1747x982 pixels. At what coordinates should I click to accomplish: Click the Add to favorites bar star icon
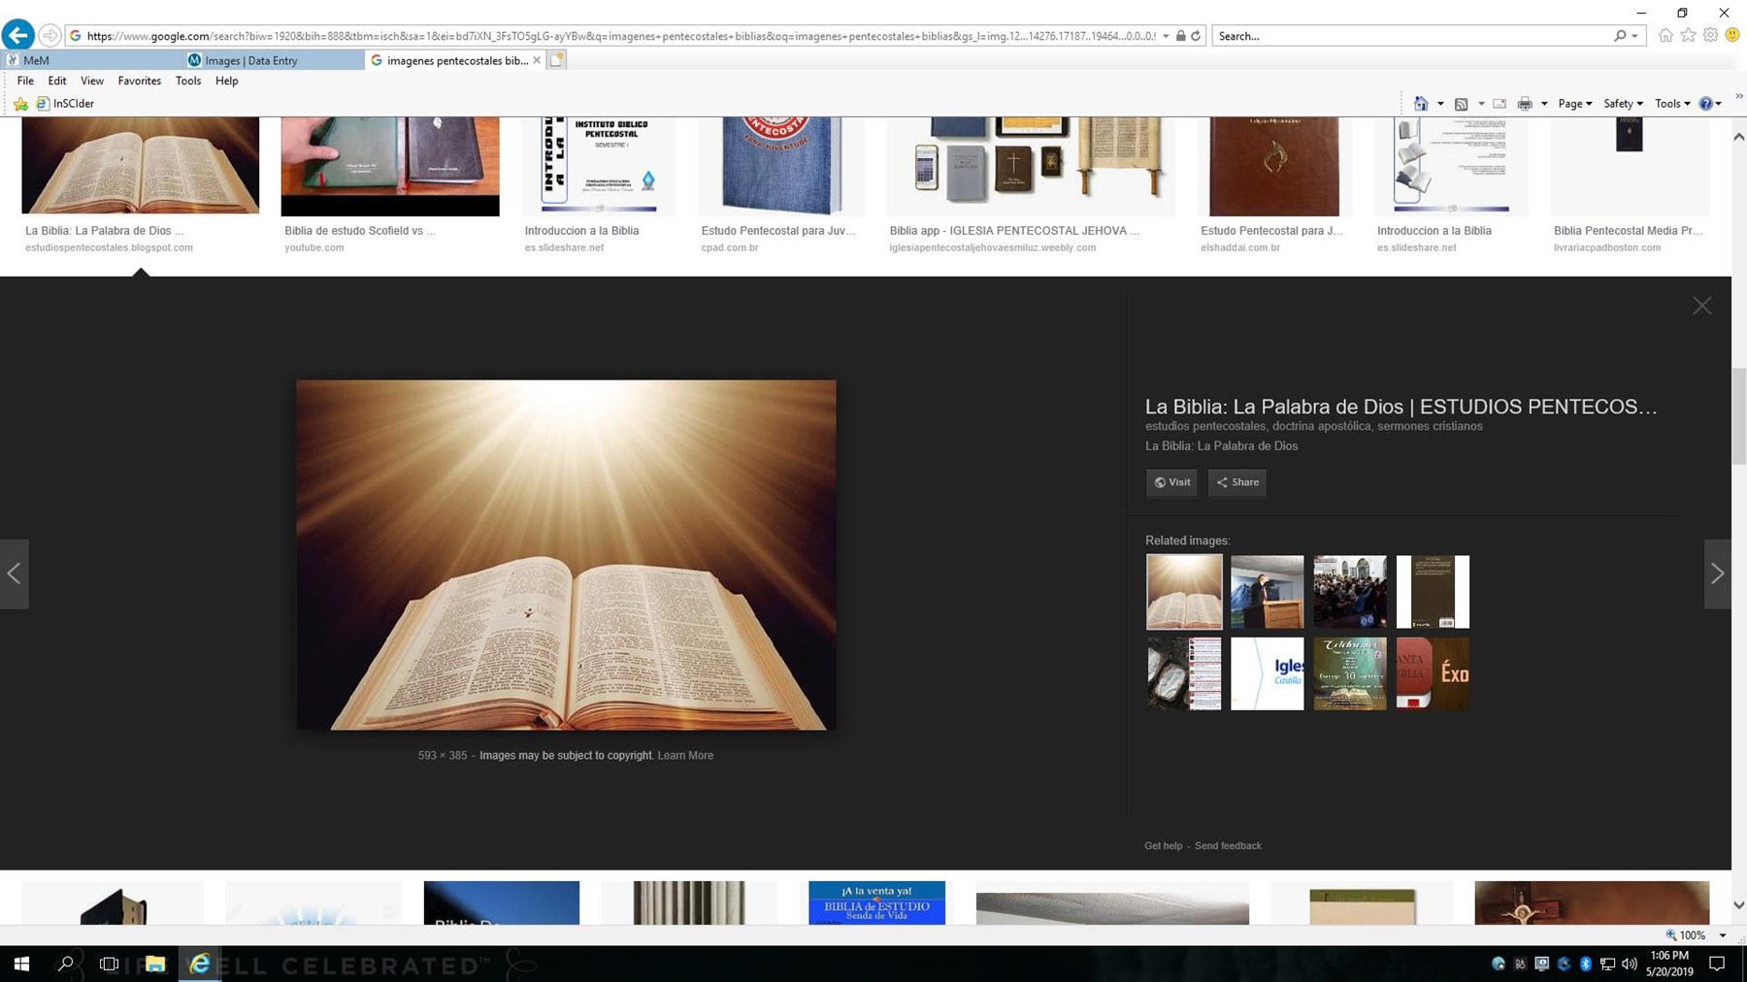point(20,104)
